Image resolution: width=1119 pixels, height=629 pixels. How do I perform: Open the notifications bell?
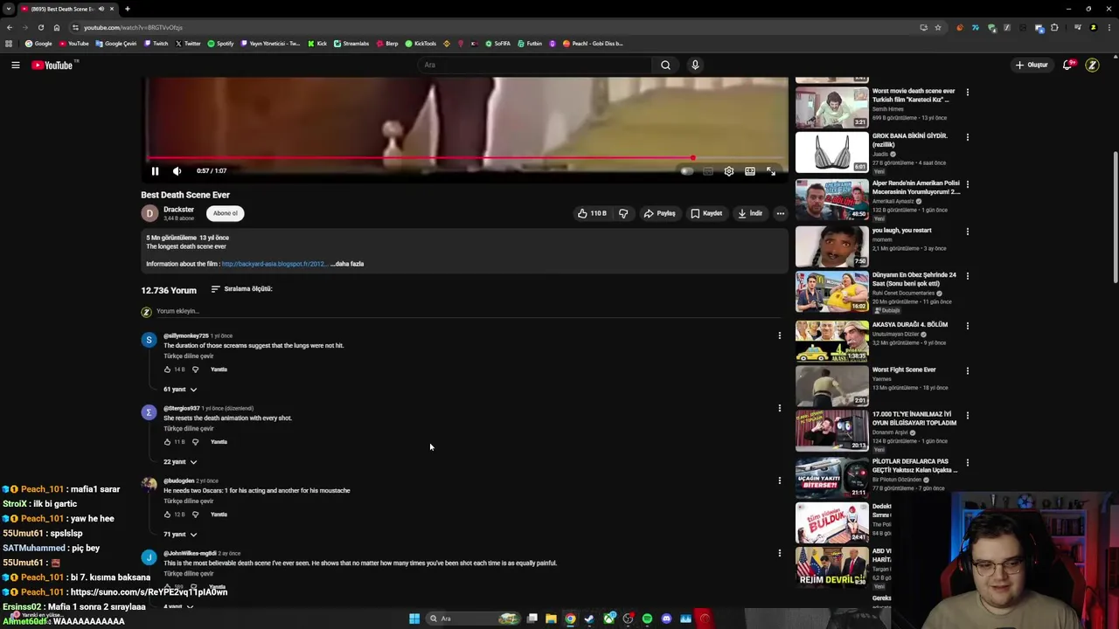pos(1067,65)
